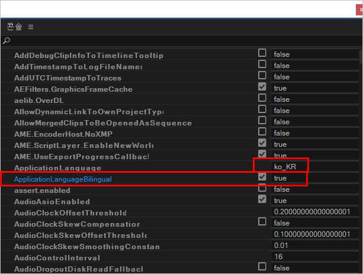Select the assert.enabled property name

pos(42,191)
